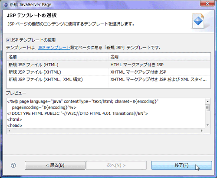Viewport: 217px width, 178px height.
Task: Click the 終了(F) button
Action: pos(181,165)
